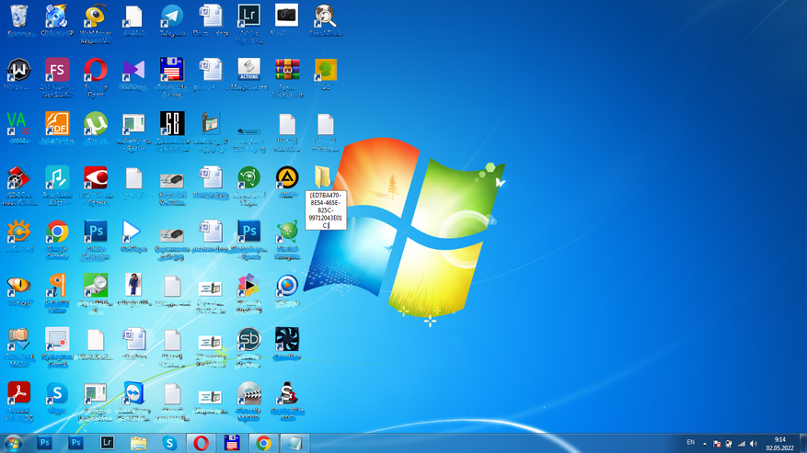Open the uTorrent desktop shortcut
807x453 pixels.
click(x=96, y=124)
